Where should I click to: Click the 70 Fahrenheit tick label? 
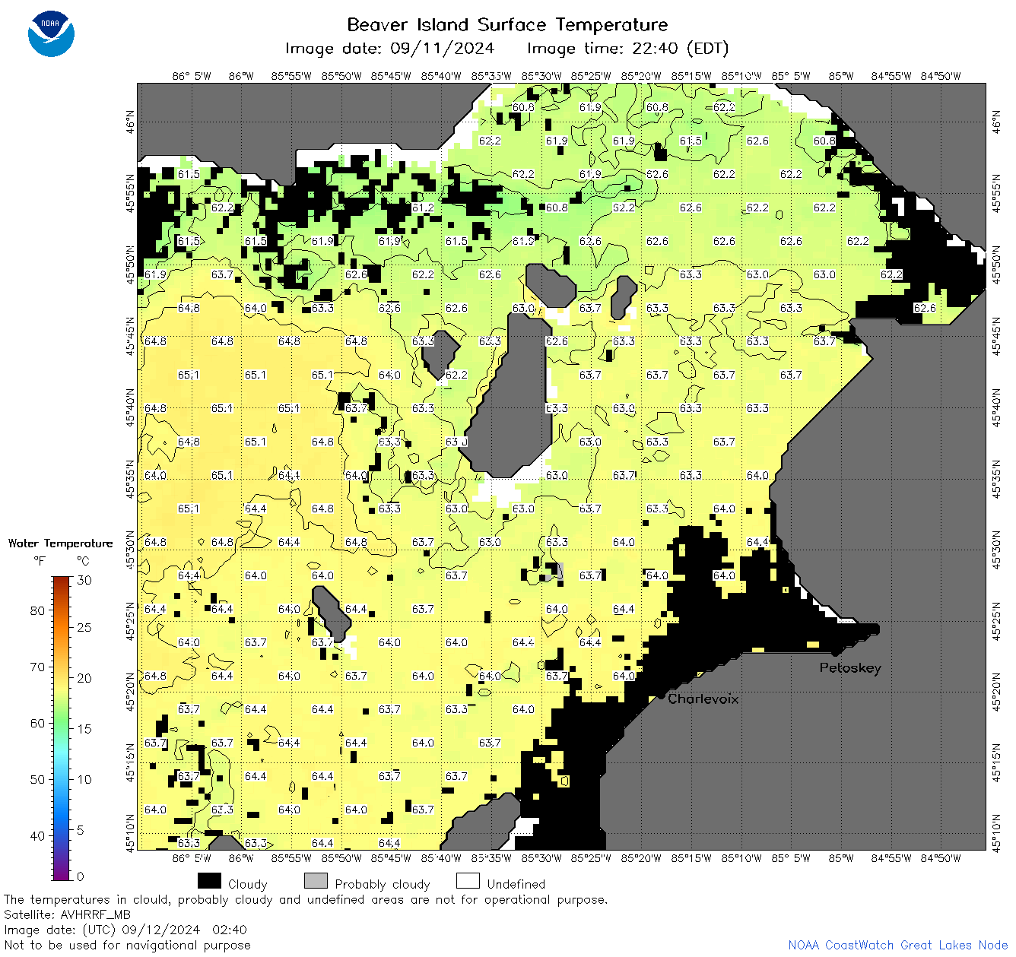pos(37,667)
